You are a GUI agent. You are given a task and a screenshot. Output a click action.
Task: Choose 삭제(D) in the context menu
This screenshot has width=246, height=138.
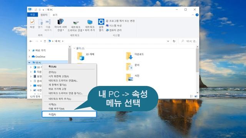pos(69,104)
